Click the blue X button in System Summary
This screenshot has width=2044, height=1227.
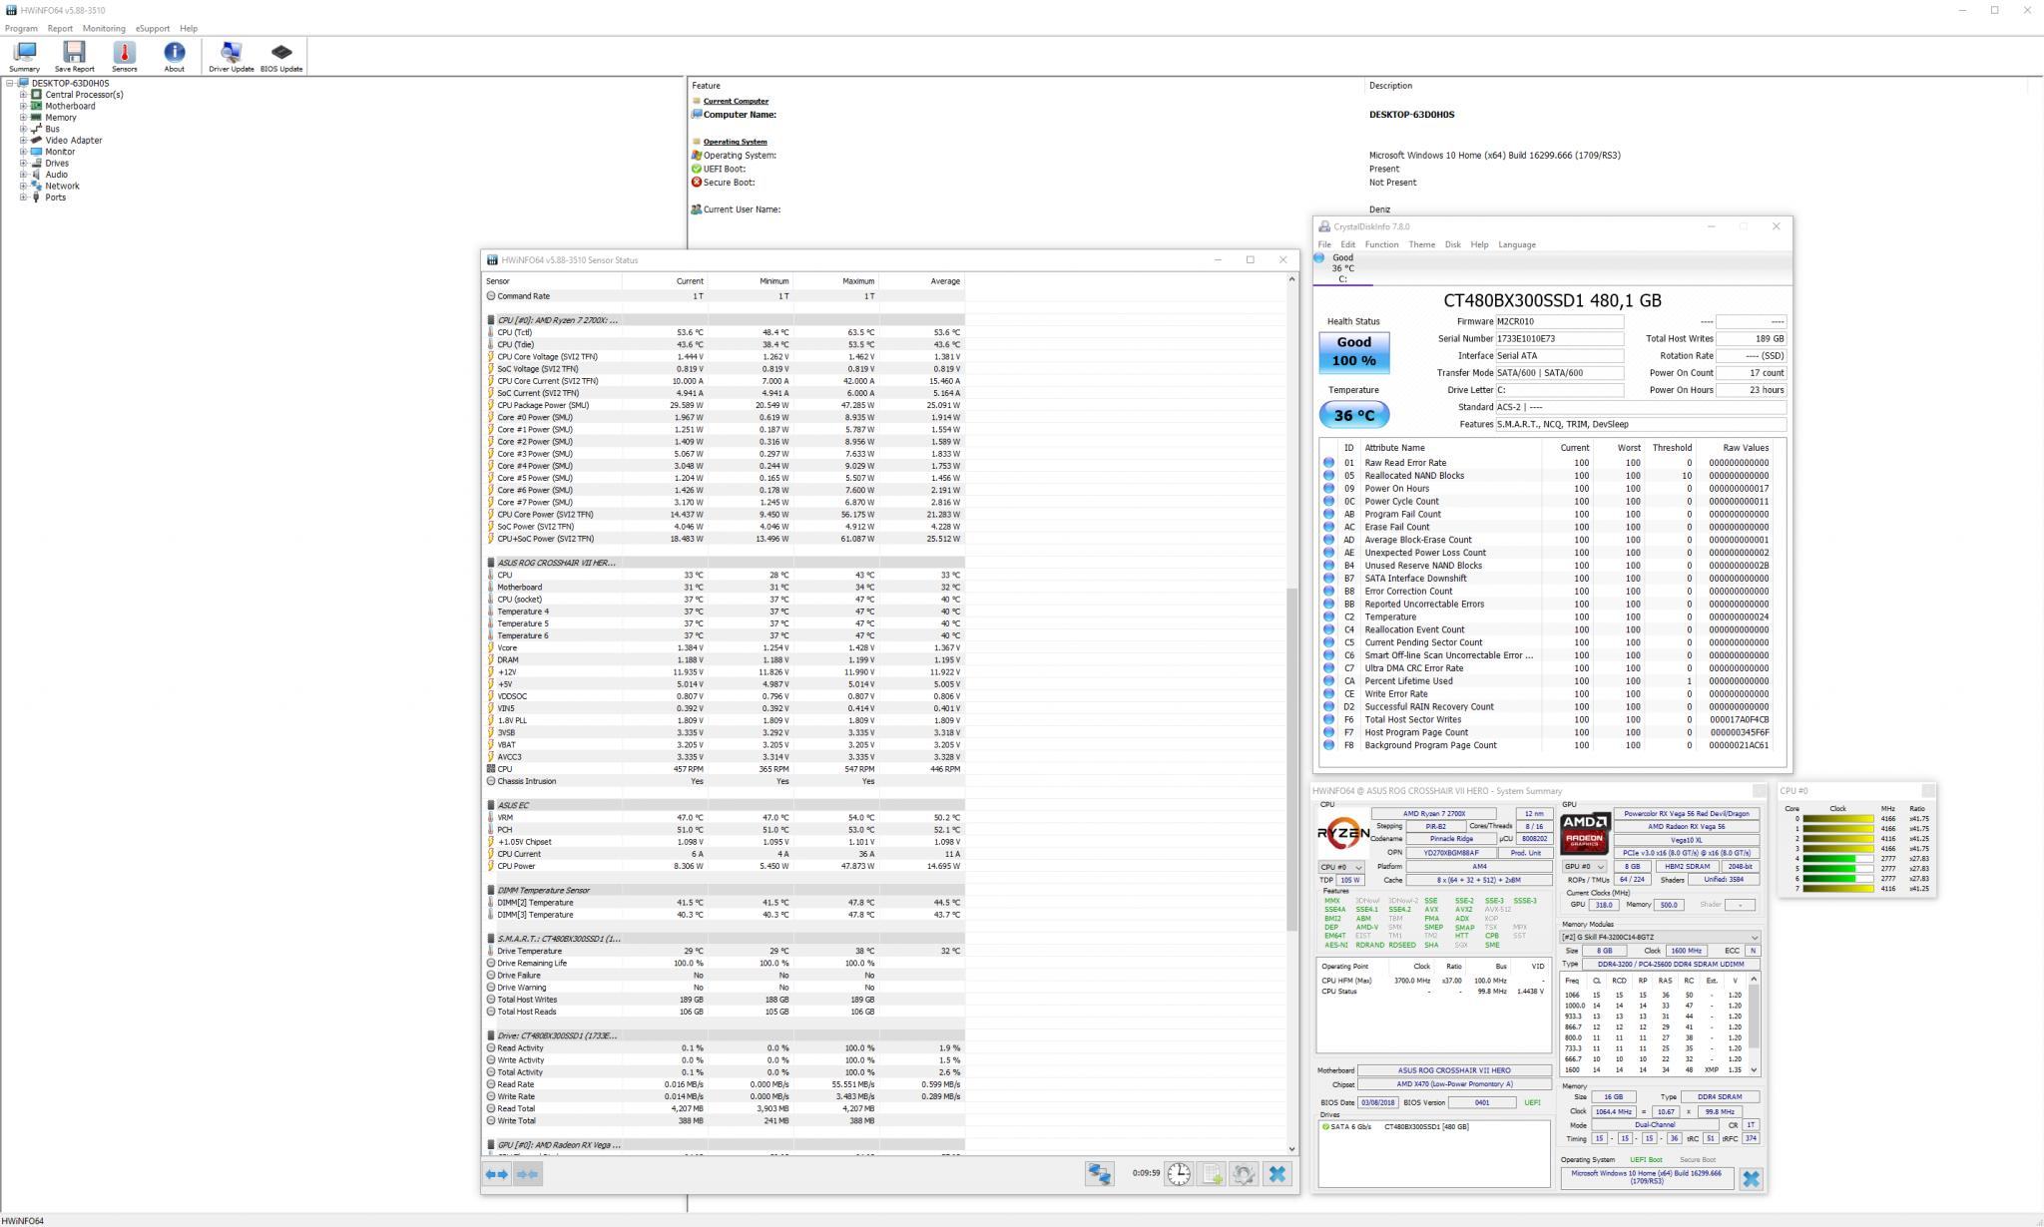pyautogui.click(x=1751, y=1178)
